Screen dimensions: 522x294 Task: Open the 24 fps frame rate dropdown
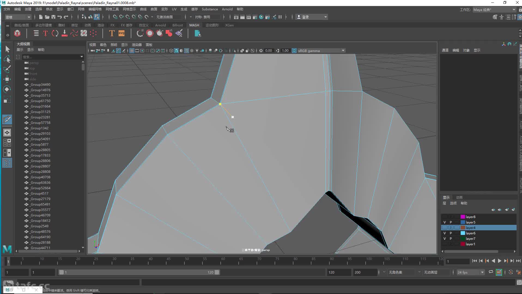tap(471, 272)
